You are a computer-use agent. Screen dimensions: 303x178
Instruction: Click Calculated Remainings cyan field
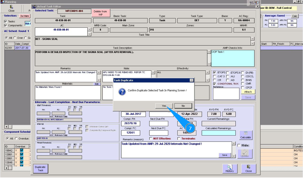pyautogui.click(x=218, y=133)
